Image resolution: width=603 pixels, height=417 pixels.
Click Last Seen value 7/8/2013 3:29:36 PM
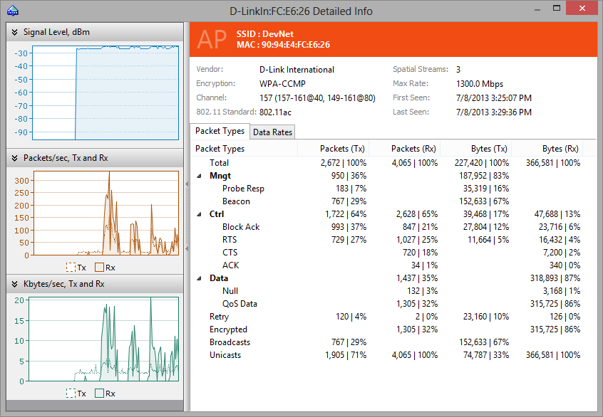(494, 112)
